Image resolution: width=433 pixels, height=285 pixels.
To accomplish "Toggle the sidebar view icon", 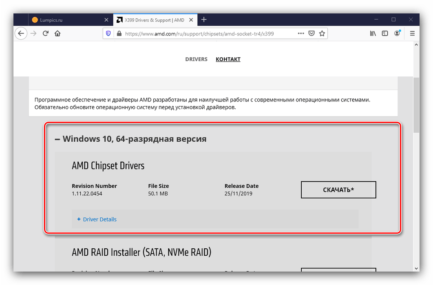I will [x=384, y=33].
